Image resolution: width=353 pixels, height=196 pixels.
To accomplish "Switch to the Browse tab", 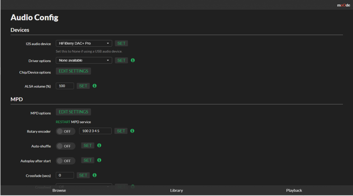I will coord(59,190).
